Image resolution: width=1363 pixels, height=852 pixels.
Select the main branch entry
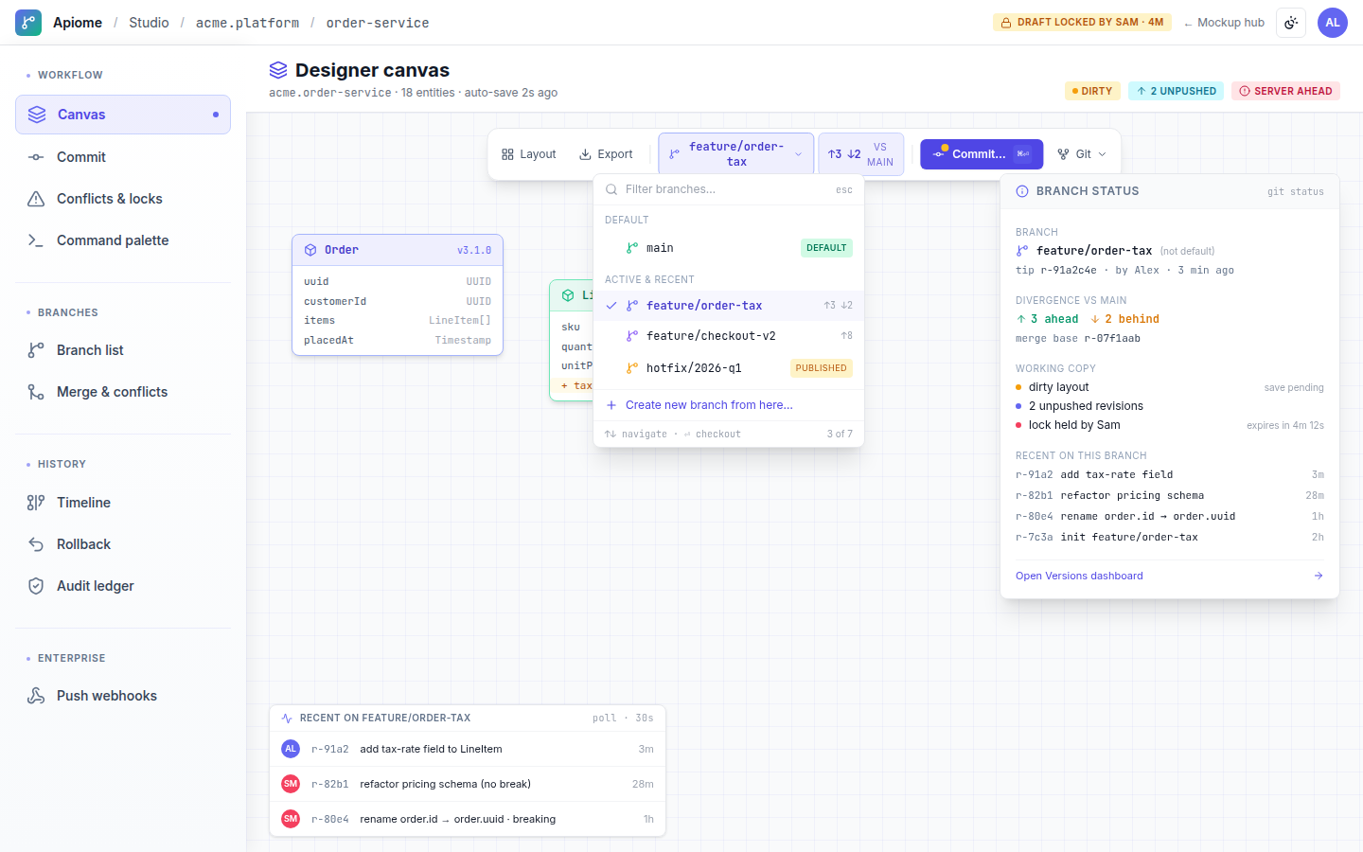(729, 248)
